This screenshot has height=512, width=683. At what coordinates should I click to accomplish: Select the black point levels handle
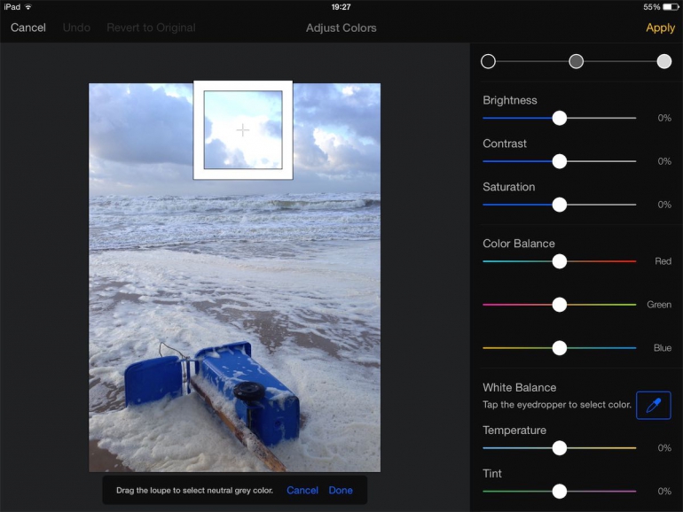click(x=488, y=61)
